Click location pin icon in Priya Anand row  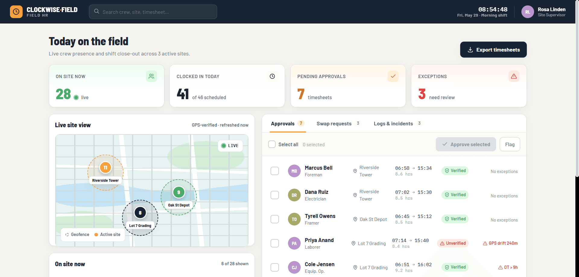(x=353, y=243)
